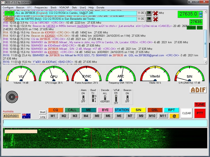Click the M11 memory button
The image size is (210, 157).
(163, 116)
